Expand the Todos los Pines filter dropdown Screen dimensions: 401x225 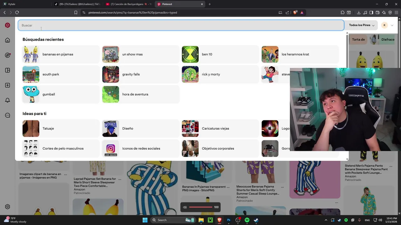point(362,25)
